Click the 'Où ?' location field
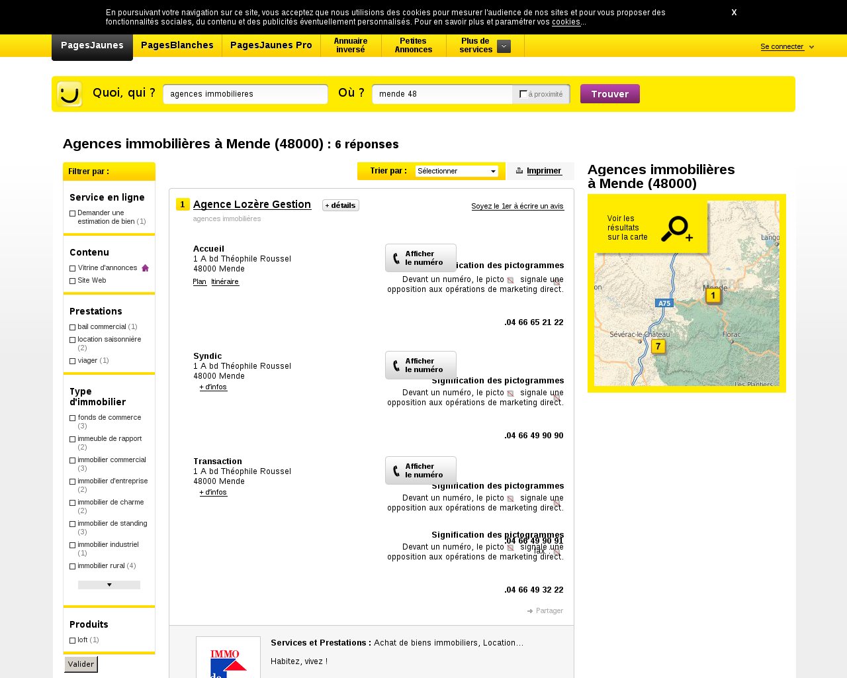847x678 pixels. click(x=442, y=94)
